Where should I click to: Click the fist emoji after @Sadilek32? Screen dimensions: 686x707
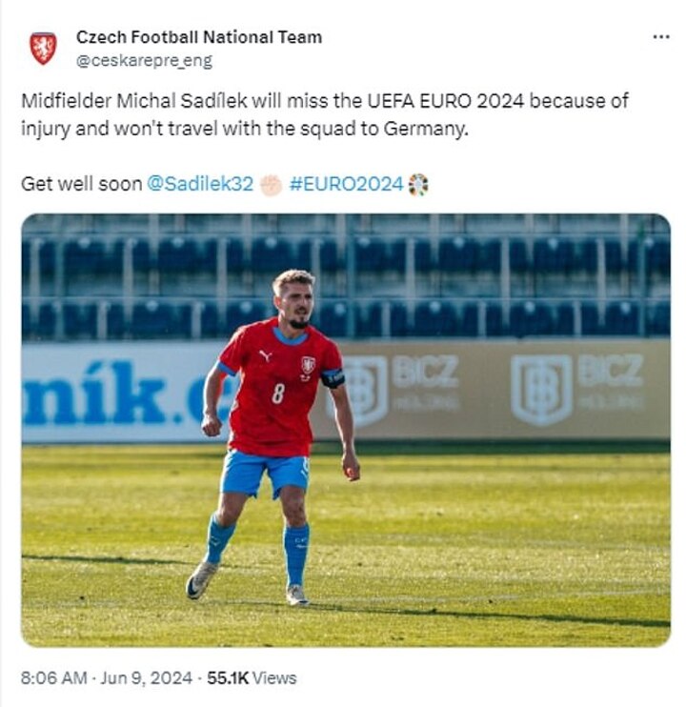pyautogui.click(x=271, y=184)
